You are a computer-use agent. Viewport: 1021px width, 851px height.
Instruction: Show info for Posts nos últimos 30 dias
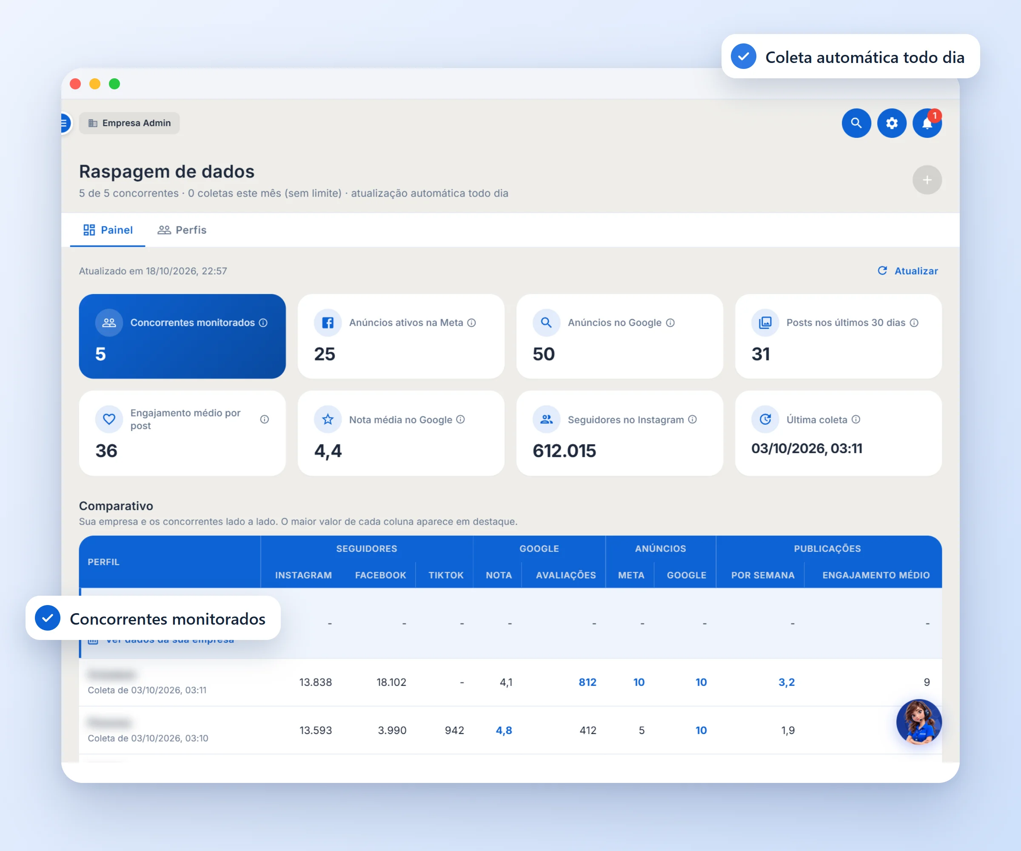[x=914, y=323]
